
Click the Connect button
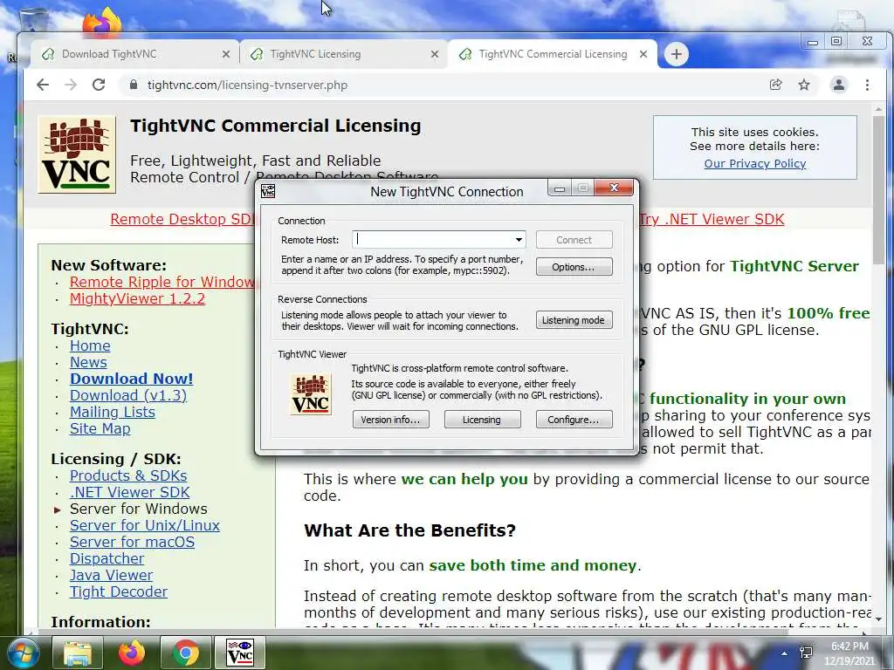[x=574, y=240]
